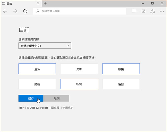Toggle the 財經 topic tile
The image size is (167, 132).
[37, 84]
